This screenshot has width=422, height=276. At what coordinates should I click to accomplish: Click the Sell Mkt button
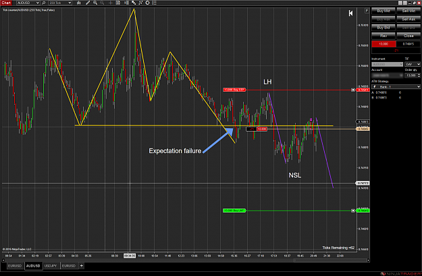tap(408, 11)
